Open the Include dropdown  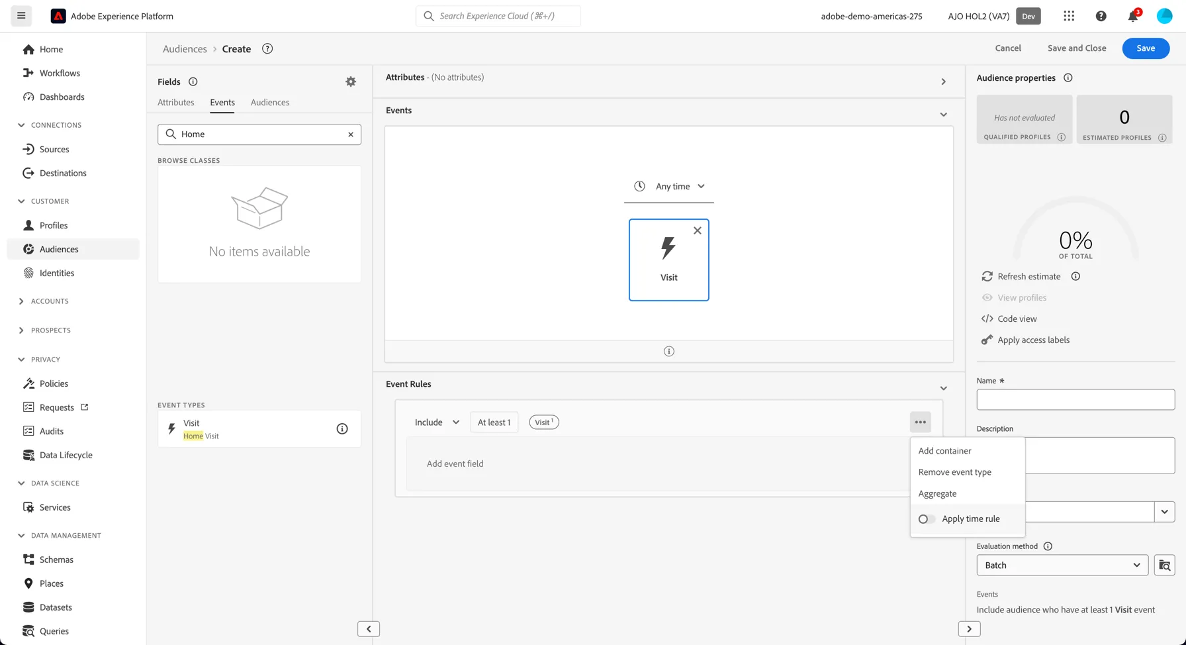click(x=437, y=422)
